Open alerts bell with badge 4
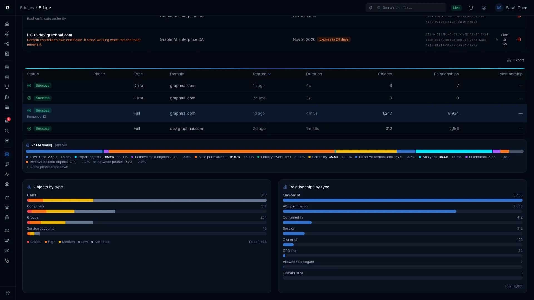534x300 pixels. point(7,121)
